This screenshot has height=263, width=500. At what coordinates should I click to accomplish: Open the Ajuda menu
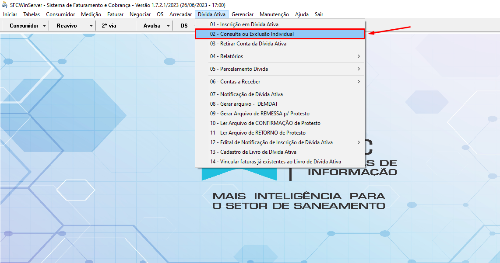(303, 14)
